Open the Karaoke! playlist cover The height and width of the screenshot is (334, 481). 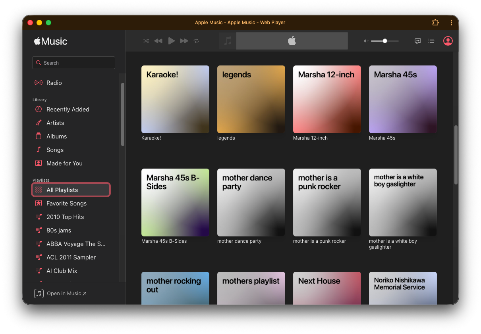[x=175, y=99]
